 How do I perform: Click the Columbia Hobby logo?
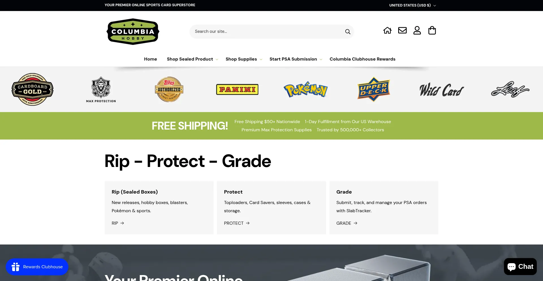coord(133,32)
